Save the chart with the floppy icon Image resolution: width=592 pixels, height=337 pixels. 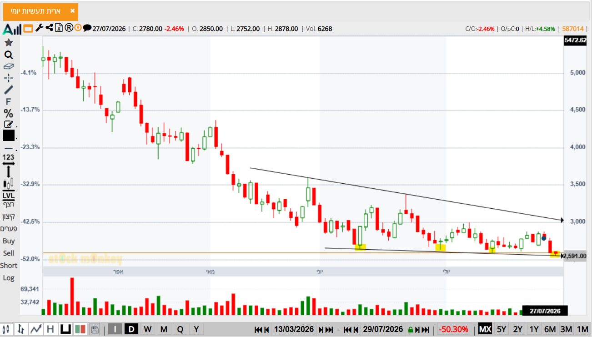tap(95, 330)
